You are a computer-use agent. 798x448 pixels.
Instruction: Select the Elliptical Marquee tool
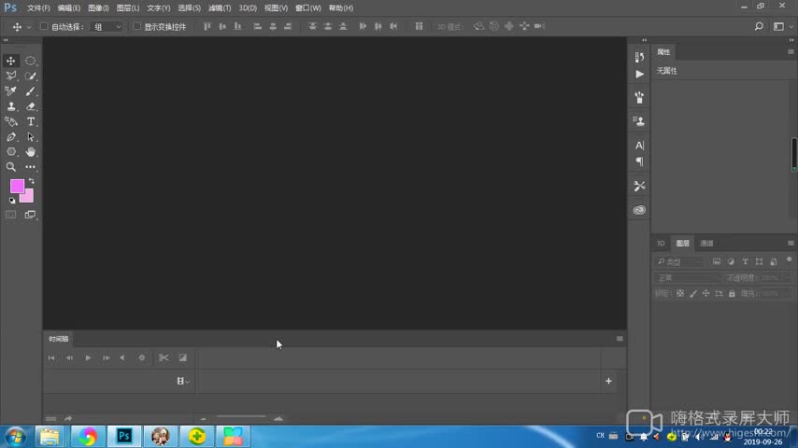(31, 61)
